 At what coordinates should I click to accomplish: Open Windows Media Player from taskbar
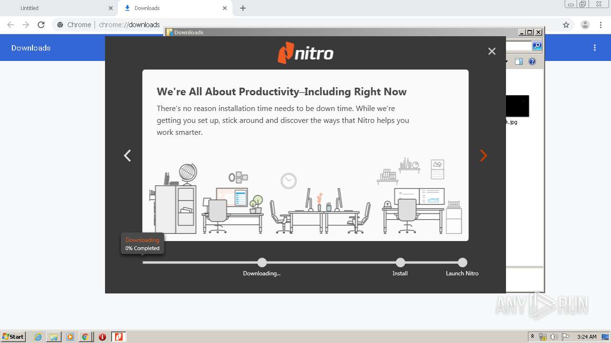tap(70, 337)
